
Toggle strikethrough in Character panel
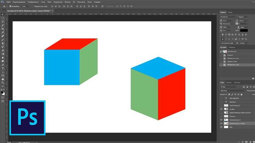[x=246, y=35]
